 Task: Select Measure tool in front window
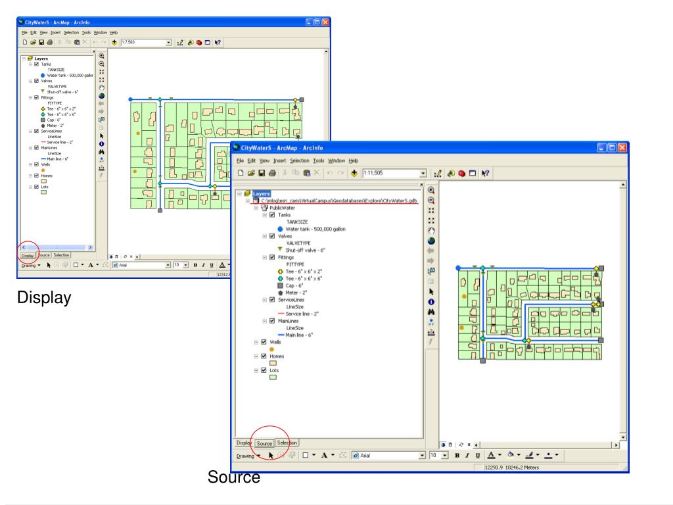[x=431, y=332]
